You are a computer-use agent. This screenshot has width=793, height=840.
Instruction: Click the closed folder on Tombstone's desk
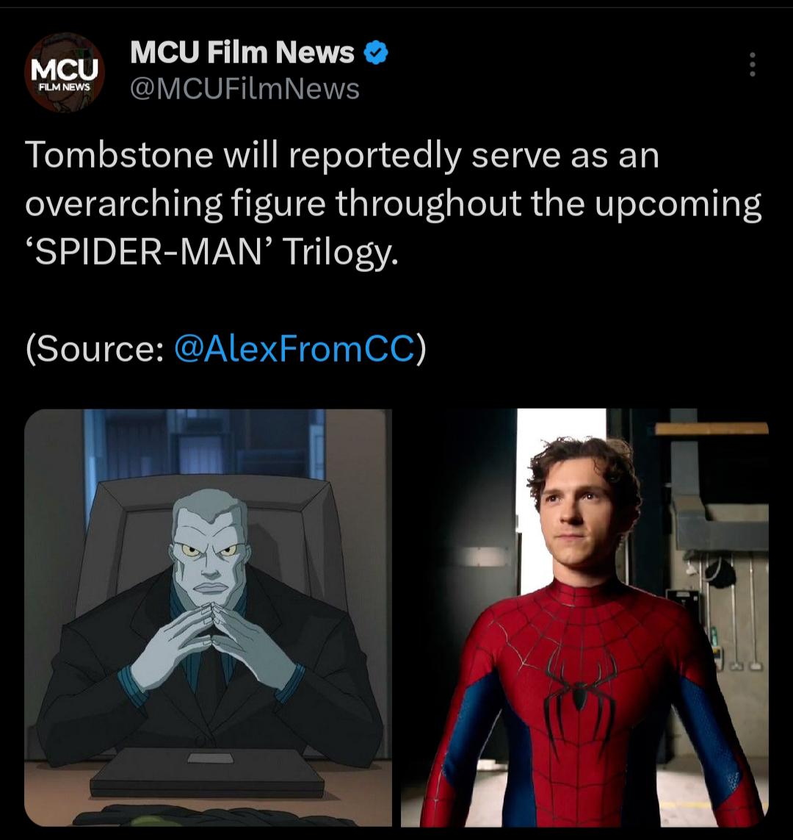(207, 773)
